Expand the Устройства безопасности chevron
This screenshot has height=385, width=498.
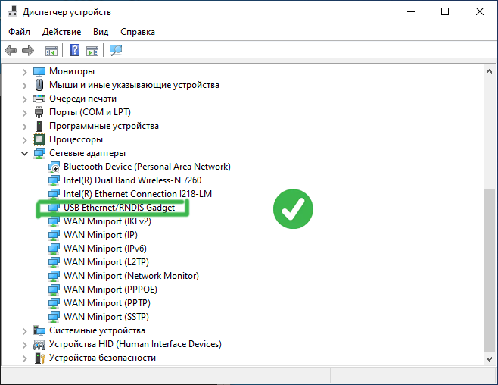coord(25,358)
